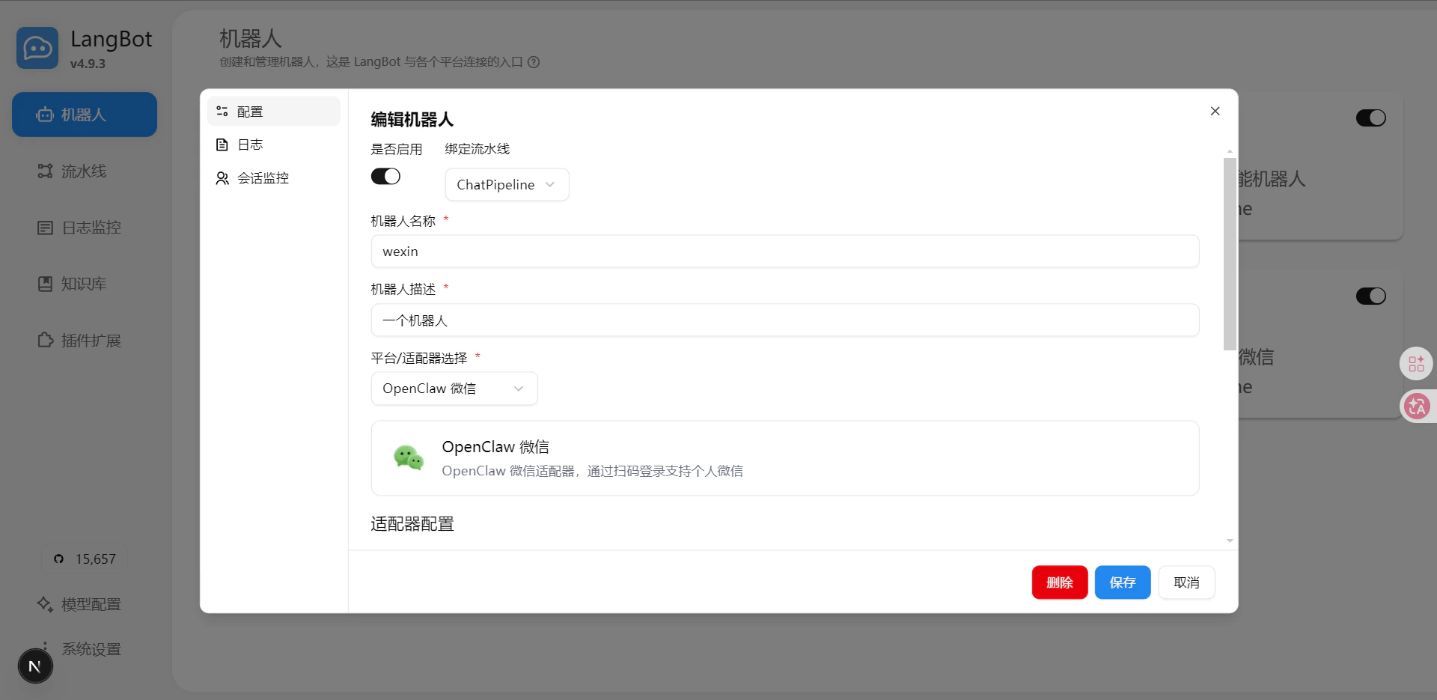Click the pink grid marketplace floating icon
Viewport: 1437px width, 700px height.
pyautogui.click(x=1416, y=364)
